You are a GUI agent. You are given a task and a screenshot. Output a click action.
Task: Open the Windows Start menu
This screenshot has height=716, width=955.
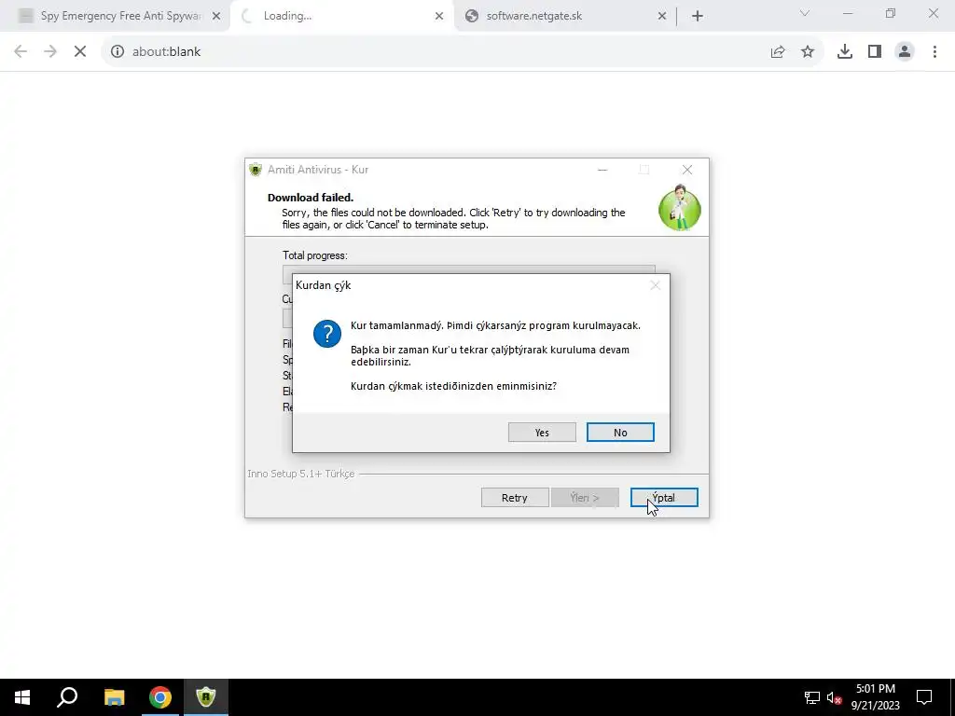click(22, 697)
